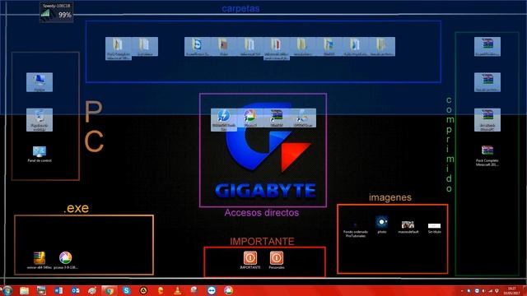This screenshot has height=296, width=527.
Task: Open the IMPORTANTE file icon
Action: click(x=250, y=261)
